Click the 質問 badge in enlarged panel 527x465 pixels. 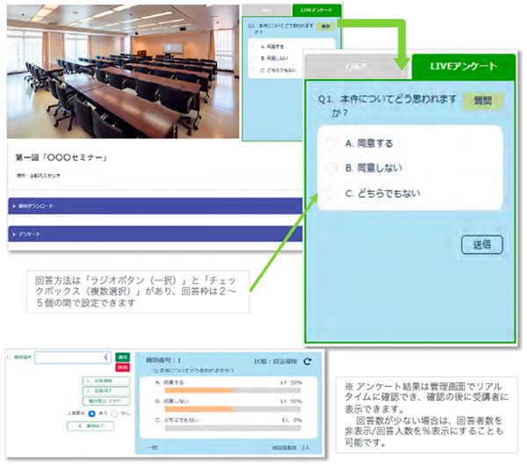481,101
